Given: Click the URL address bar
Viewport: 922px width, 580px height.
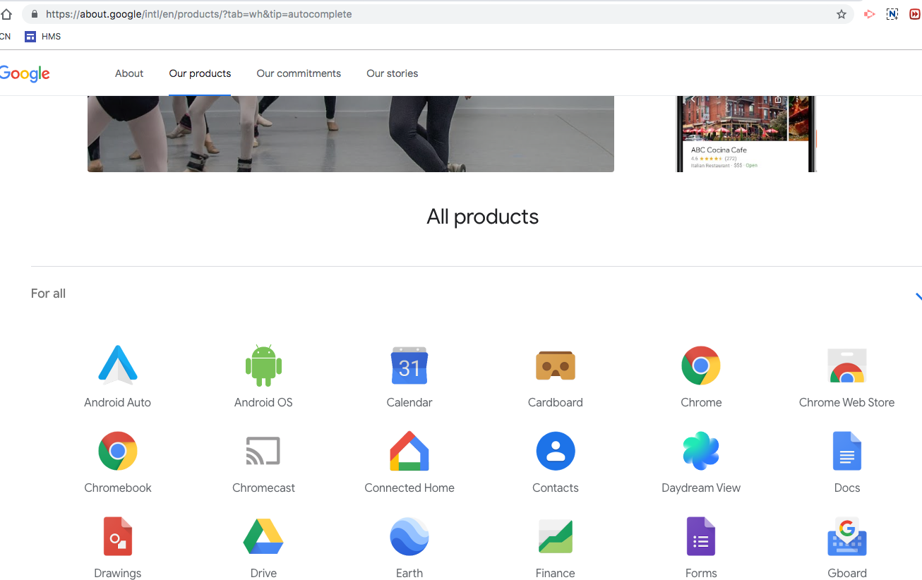Looking at the screenshot, I should click(438, 14).
